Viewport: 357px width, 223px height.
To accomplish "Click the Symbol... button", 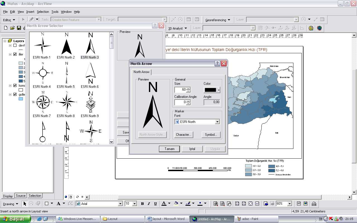I will point(211,135).
